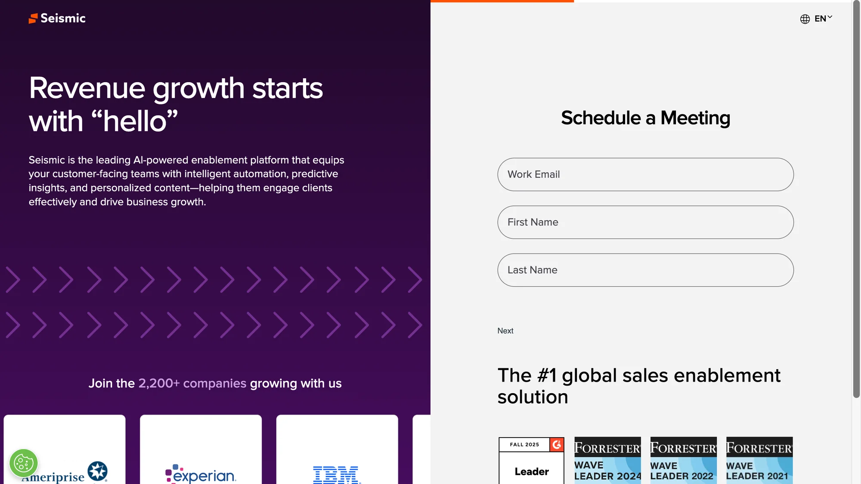
Task: Focus the Work Email field
Action: [x=645, y=174]
